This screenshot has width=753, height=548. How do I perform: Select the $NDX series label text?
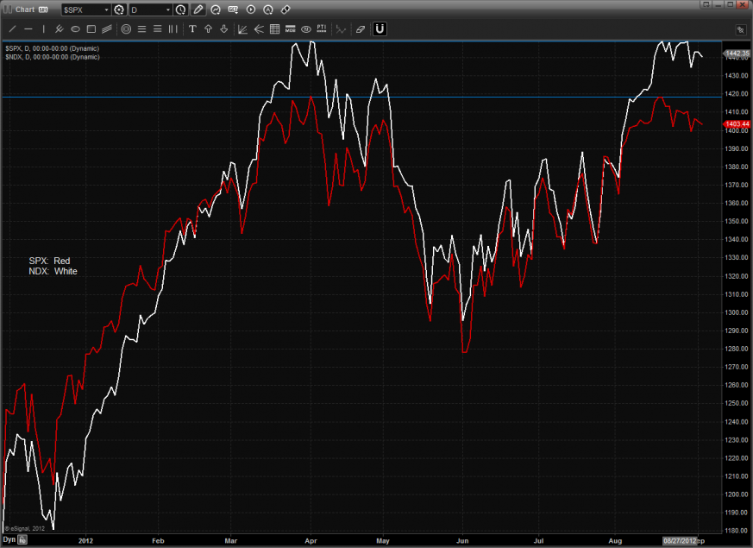click(53, 57)
